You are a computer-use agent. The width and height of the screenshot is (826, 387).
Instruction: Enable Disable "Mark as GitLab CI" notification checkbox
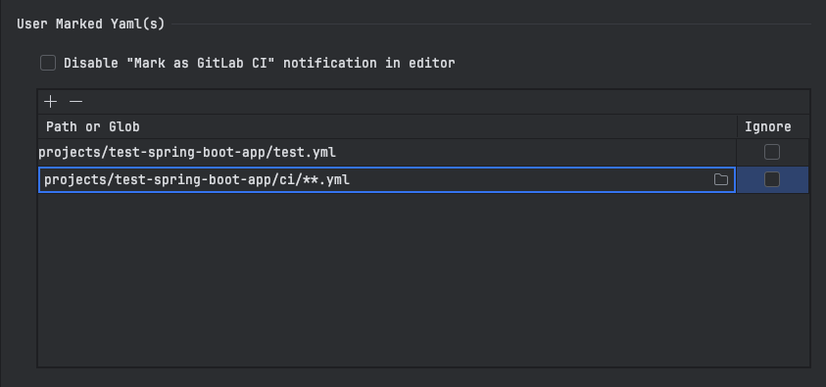(x=48, y=63)
